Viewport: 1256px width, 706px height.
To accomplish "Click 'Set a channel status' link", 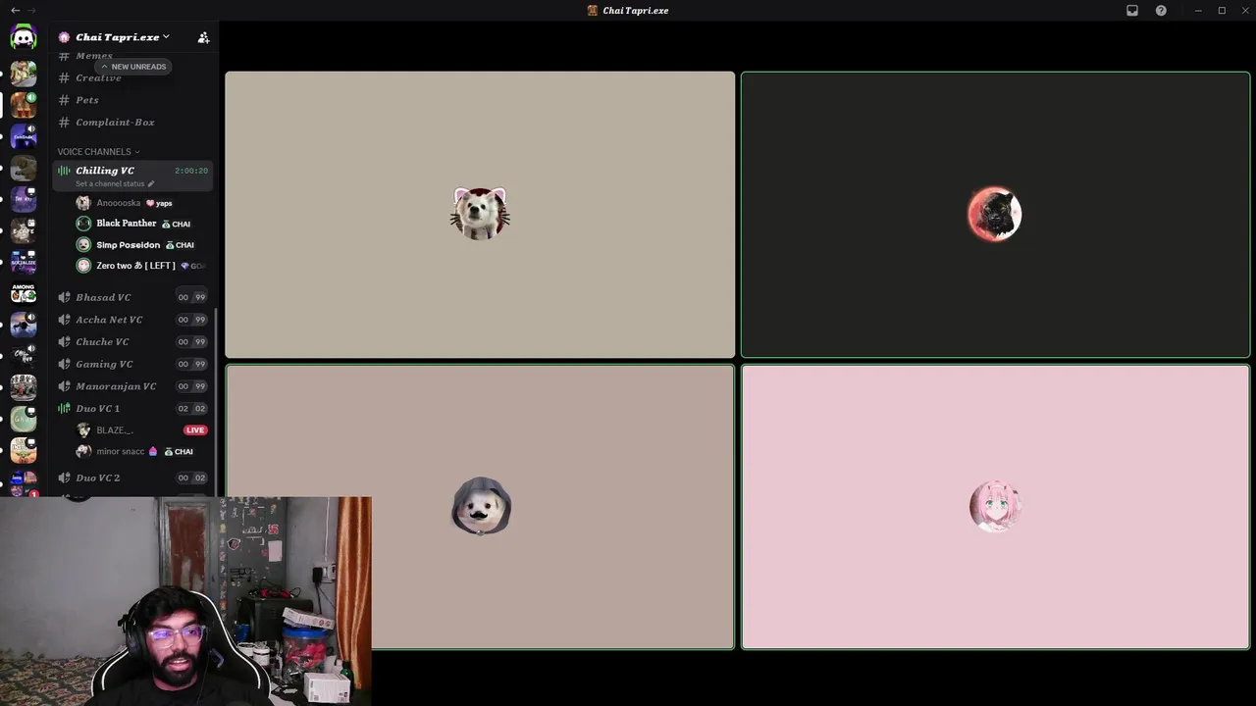I will tap(110, 183).
